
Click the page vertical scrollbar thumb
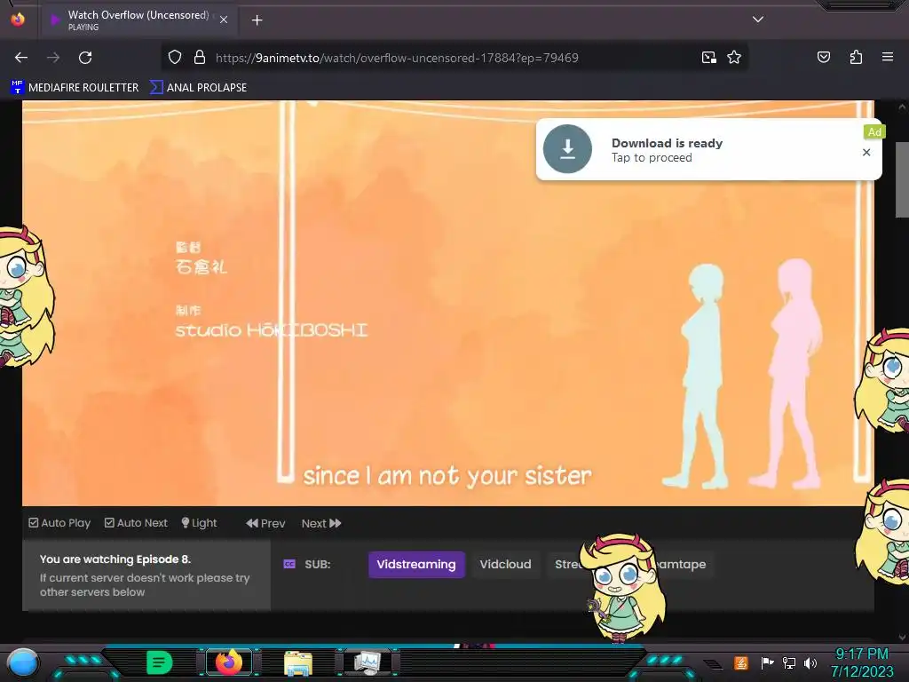point(902,179)
